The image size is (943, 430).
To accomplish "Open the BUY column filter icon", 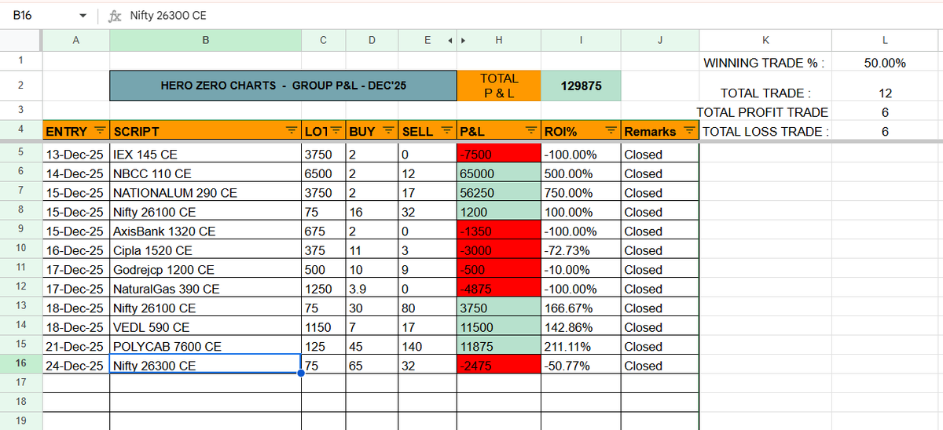I will pos(387,131).
